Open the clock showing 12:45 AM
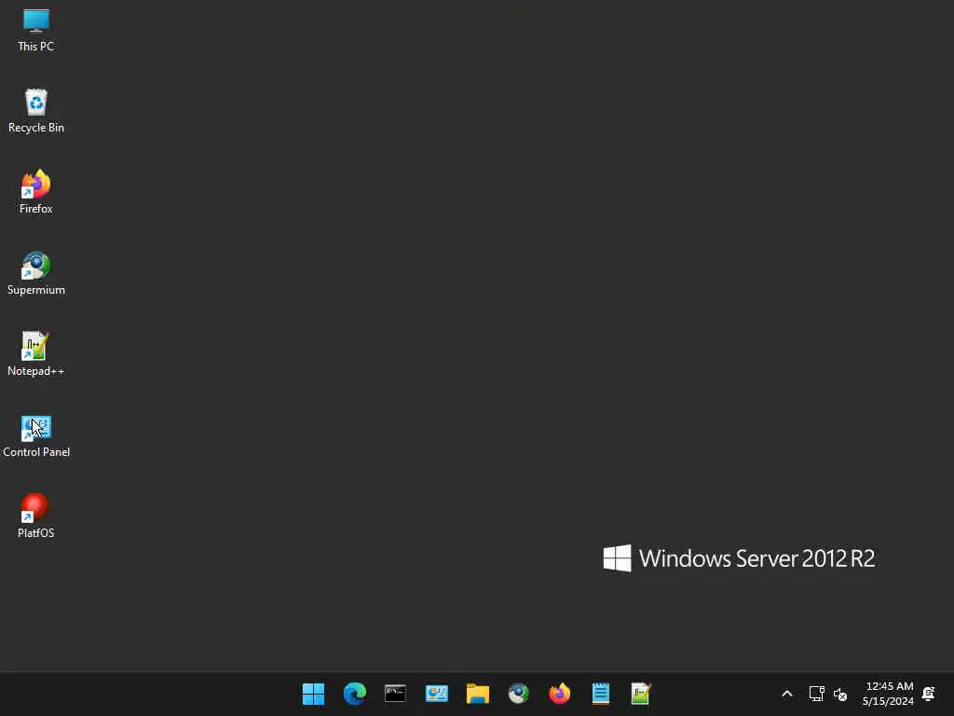 pyautogui.click(x=888, y=694)
